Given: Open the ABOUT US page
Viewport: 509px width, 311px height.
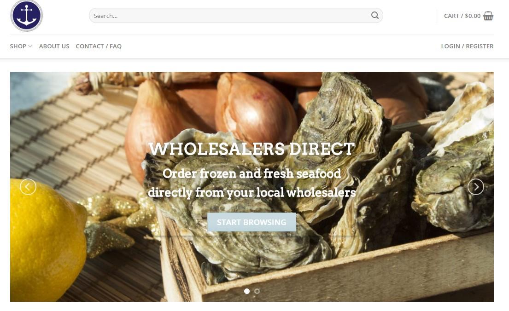Looking at the screenshot, I should point(54,46).
